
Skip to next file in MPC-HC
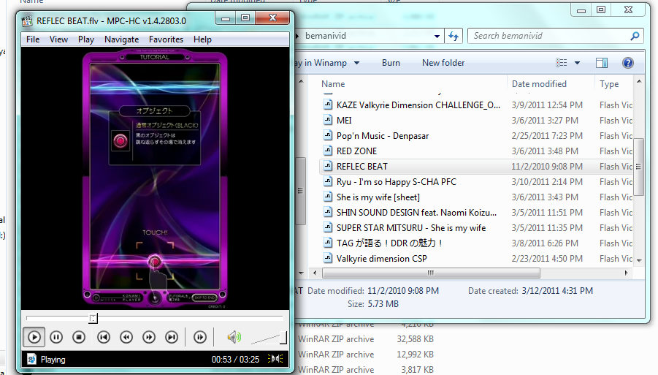(x=172, y=337)
